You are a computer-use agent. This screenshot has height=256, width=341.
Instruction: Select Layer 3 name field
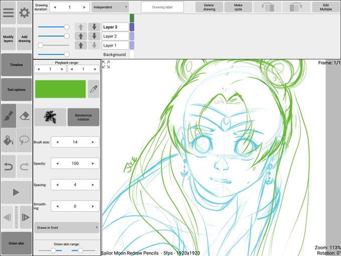tap(115, 27)
